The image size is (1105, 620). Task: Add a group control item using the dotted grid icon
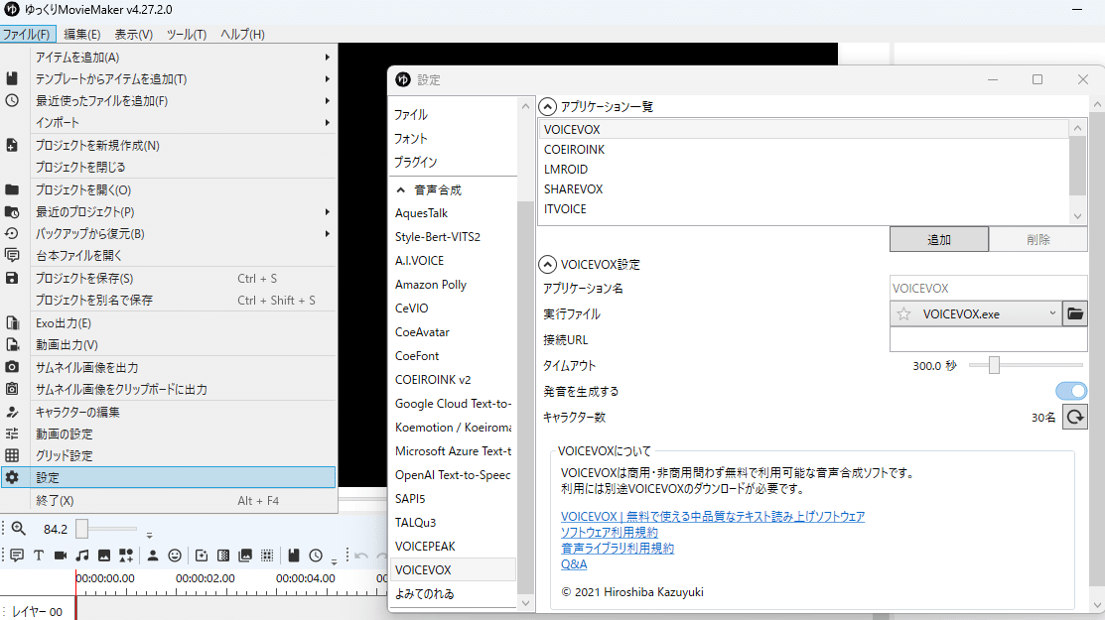267,556
